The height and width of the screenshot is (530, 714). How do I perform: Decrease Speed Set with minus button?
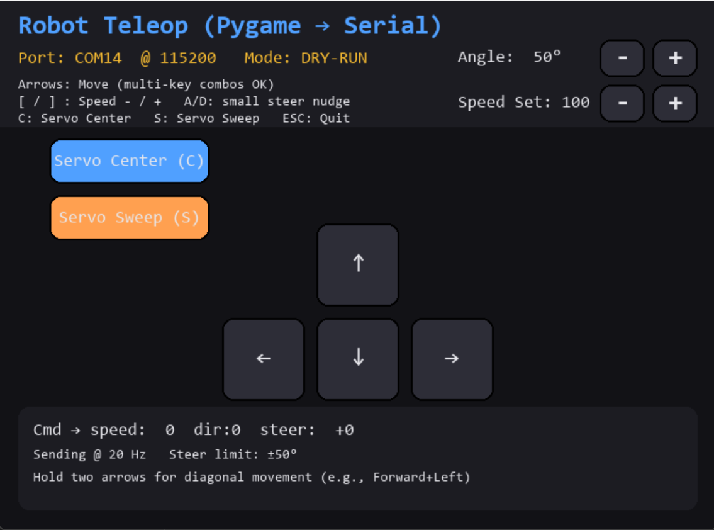click(x=622, y=103)
